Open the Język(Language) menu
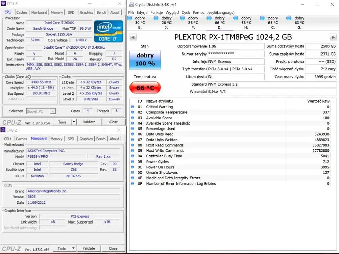This screenshot has height=254, width=339. pos(221,12)
